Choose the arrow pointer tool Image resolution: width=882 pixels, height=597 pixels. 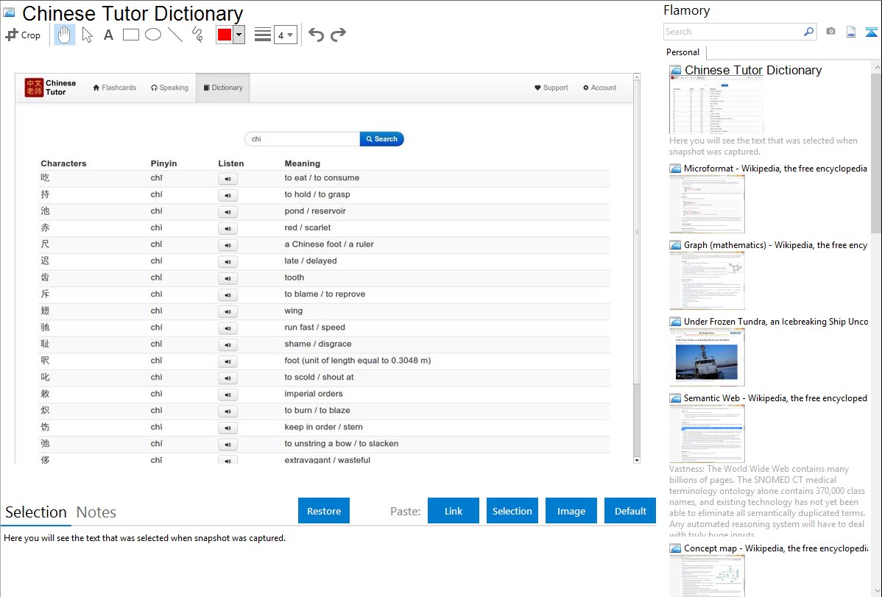point(87,35)
